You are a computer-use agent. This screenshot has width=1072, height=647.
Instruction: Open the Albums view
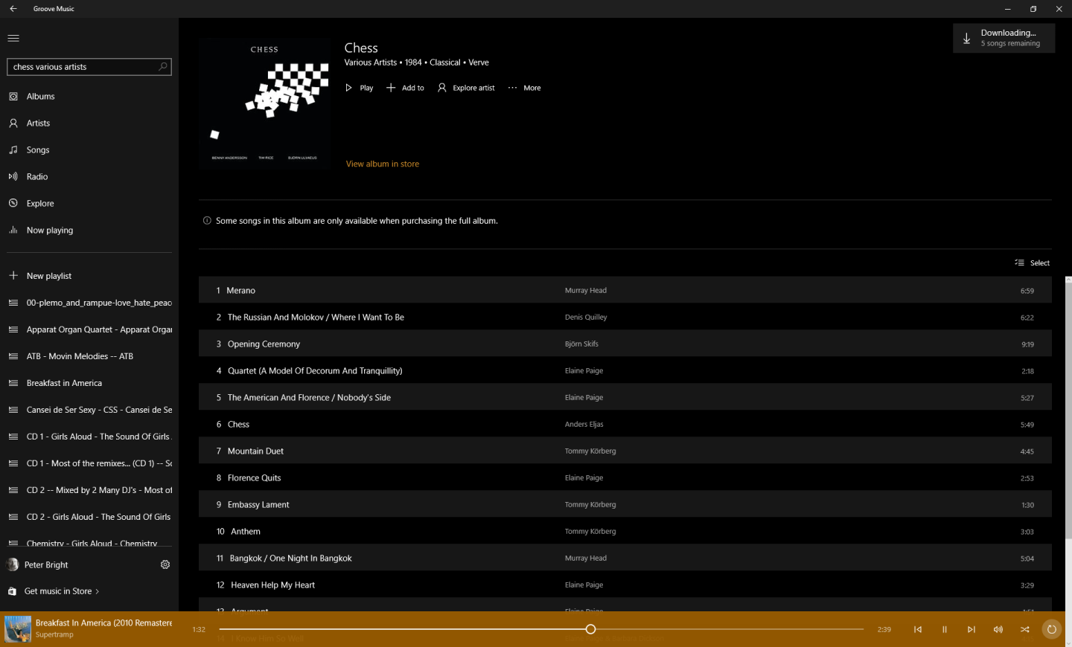pyautogui.click(x=40, y=96)
